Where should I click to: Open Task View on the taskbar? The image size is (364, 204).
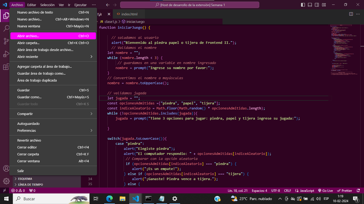pos(96,199)
